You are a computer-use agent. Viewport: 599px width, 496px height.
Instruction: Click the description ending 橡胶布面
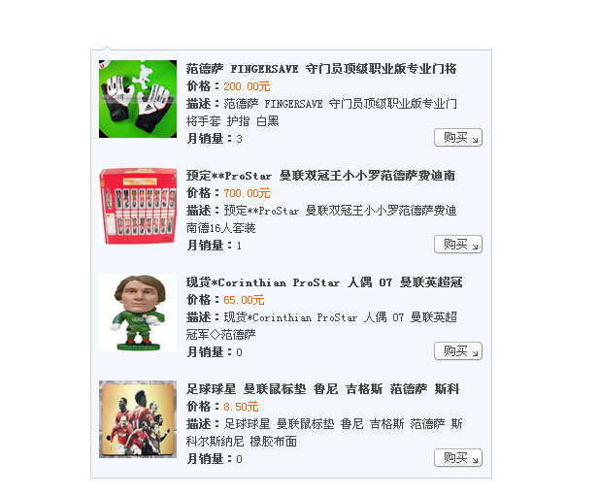pos(324,433)
